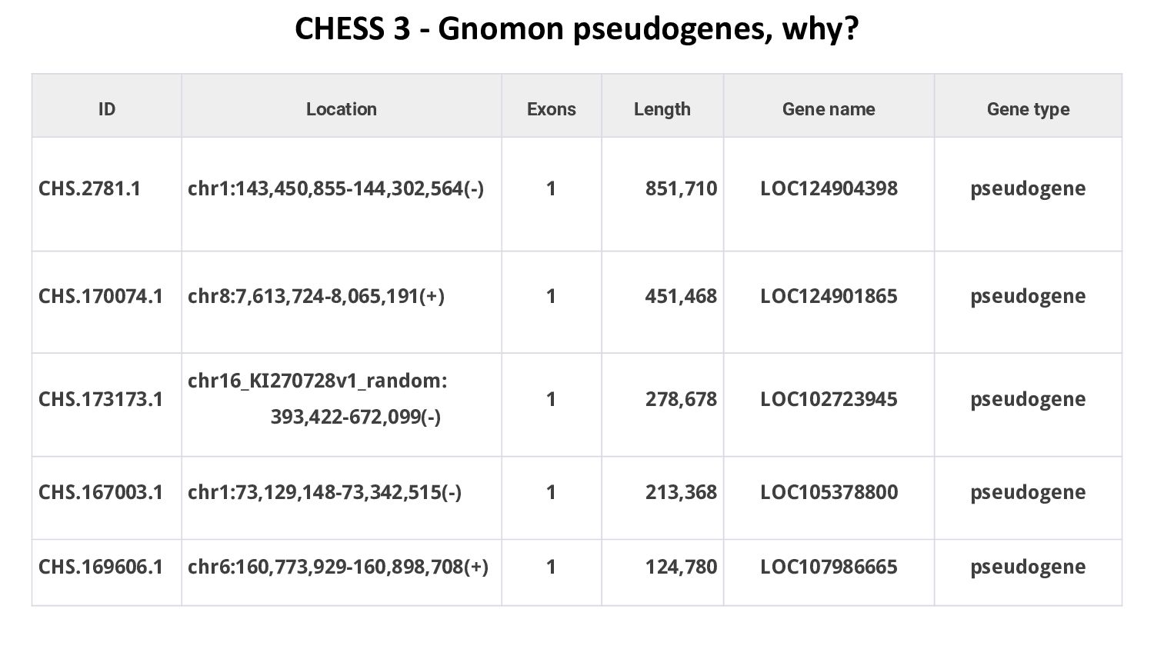This screenshot has width=1154, height=649.
Task: Click location chr8:7,613,724-8,065,191(+)
Action: 316,296
